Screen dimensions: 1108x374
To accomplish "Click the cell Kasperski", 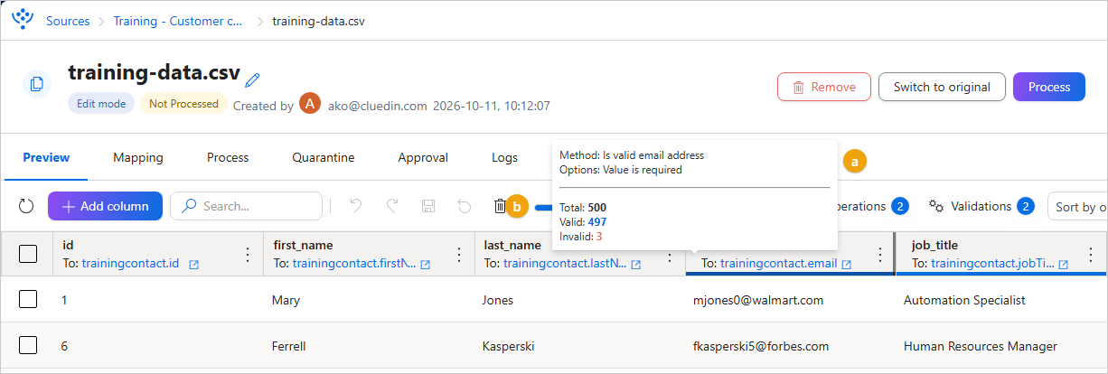I will pos(511,346).
